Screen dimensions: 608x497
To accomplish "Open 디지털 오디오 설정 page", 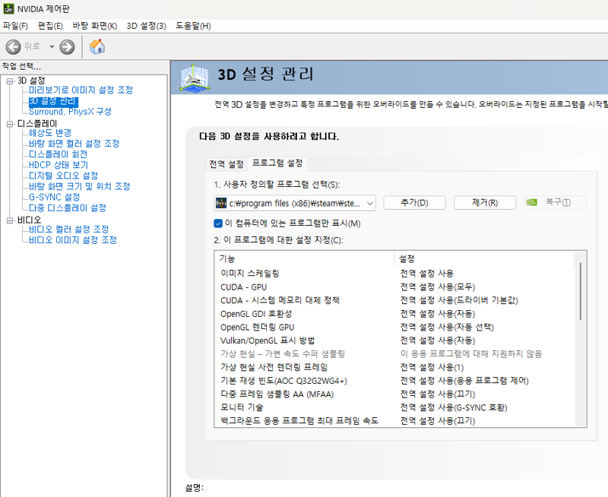I will [64, 176].
